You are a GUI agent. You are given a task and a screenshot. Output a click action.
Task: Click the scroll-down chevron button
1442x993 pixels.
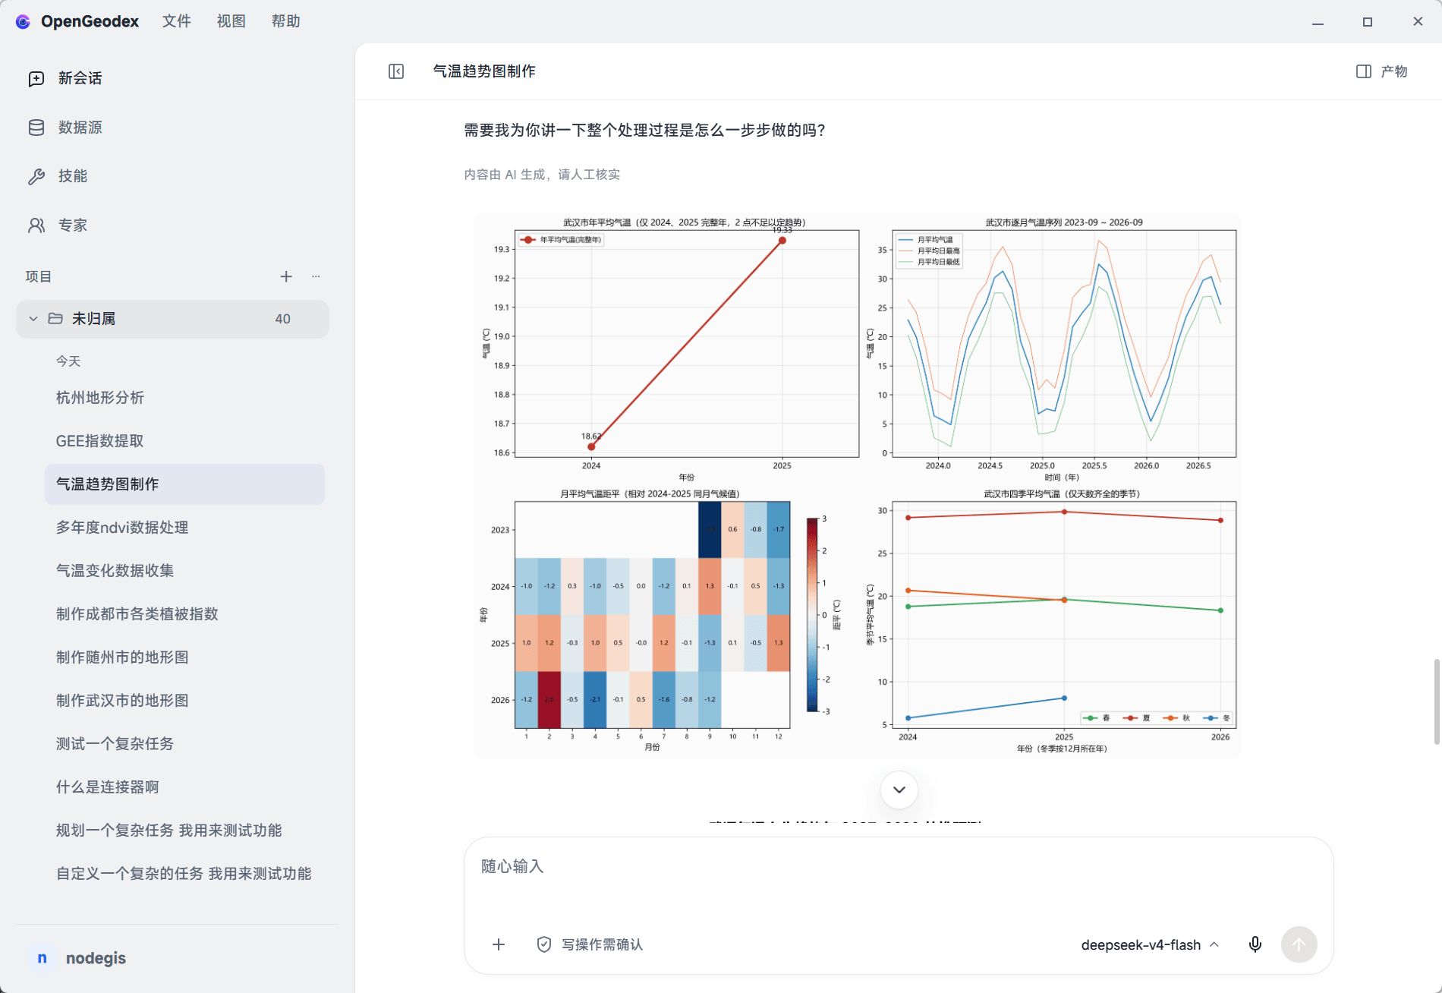click(x=899, y=790)
